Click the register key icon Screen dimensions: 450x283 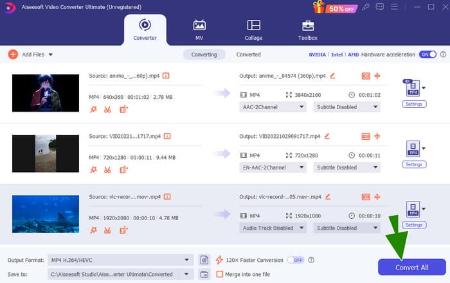(366, 7)
